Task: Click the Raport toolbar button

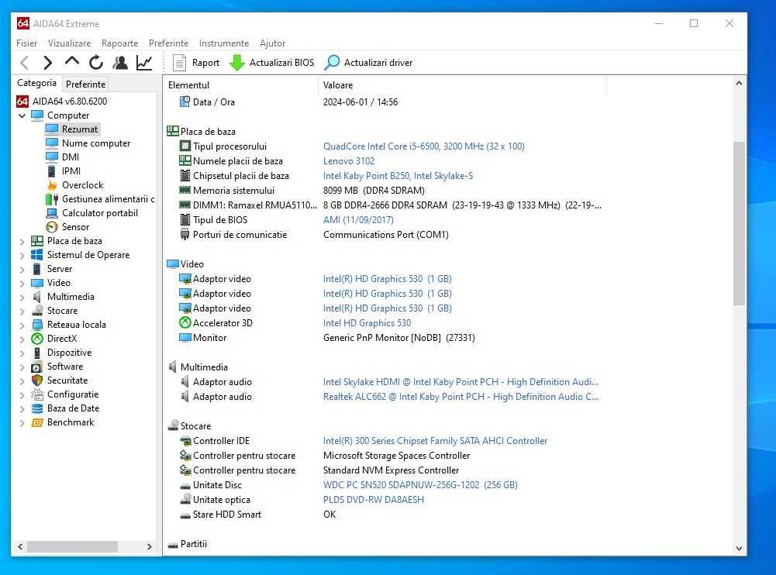Action: [196, 62]
